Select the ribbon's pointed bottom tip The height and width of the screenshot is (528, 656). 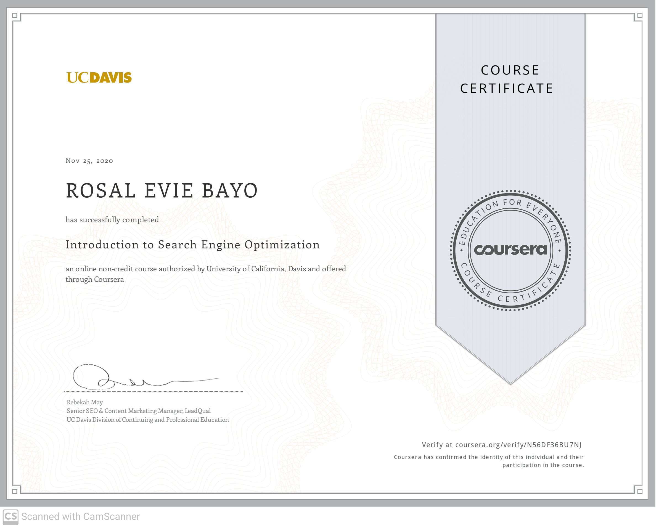[510, 382]
